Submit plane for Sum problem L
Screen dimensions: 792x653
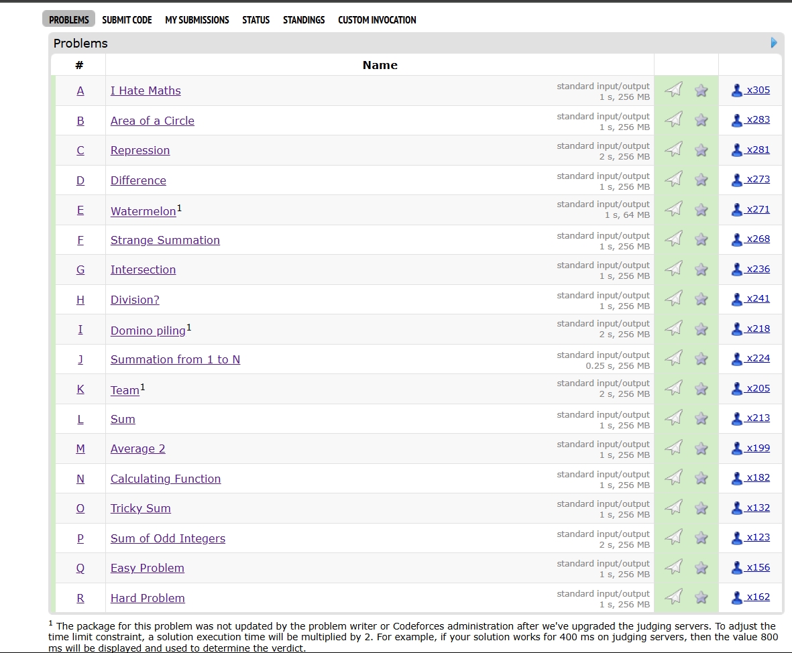673,418
